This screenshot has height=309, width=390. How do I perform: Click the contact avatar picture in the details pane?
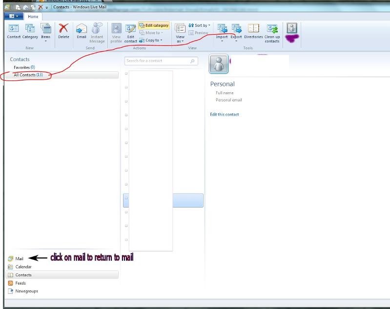(x=219, y=64)
